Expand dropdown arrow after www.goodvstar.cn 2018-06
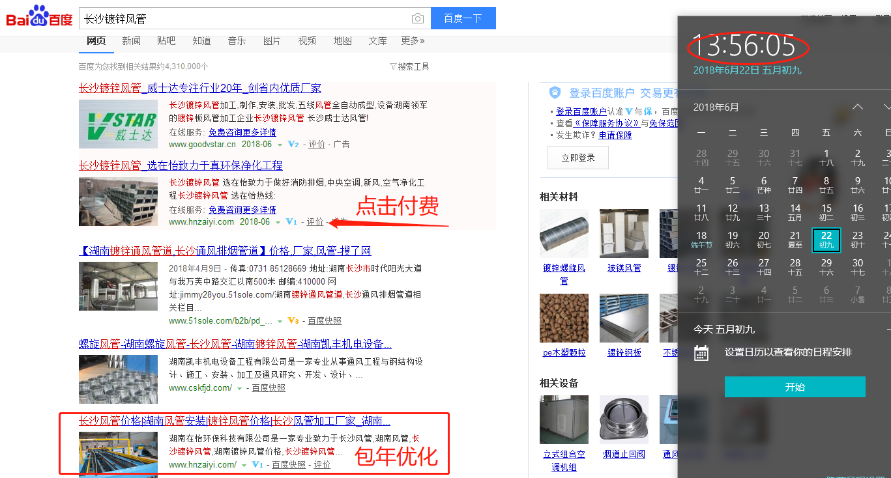This screenshot has width=891, height=478. pyautogui.click(x=280, y=145)
